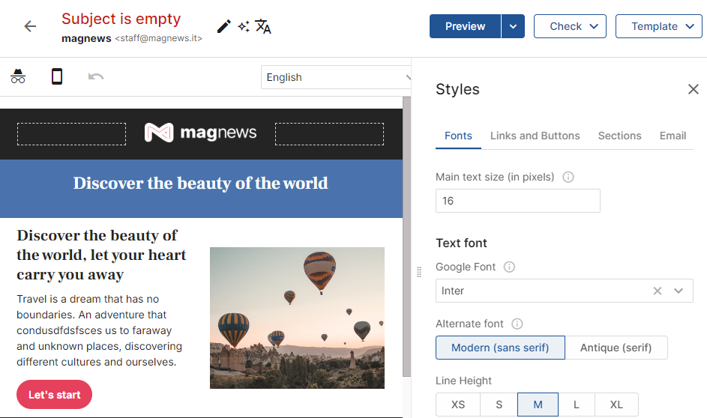Click the email canvas vertical scrollbar
This screenshot has height=418, width=707.
pos(406,237)
